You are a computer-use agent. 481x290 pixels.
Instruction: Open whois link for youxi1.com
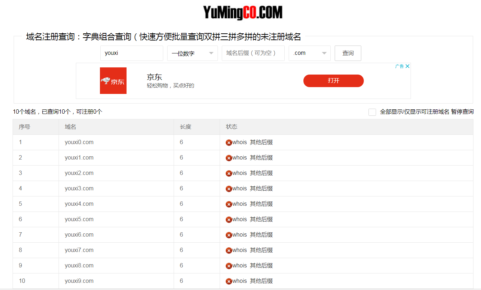pos(239,158)
